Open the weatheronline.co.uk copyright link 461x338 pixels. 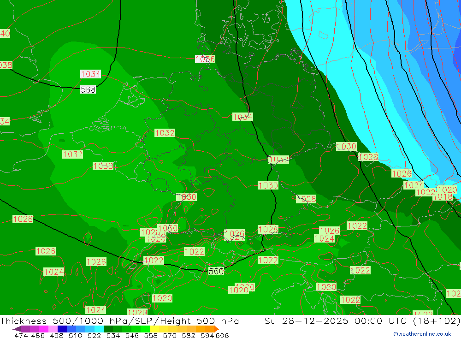[422, 334]
